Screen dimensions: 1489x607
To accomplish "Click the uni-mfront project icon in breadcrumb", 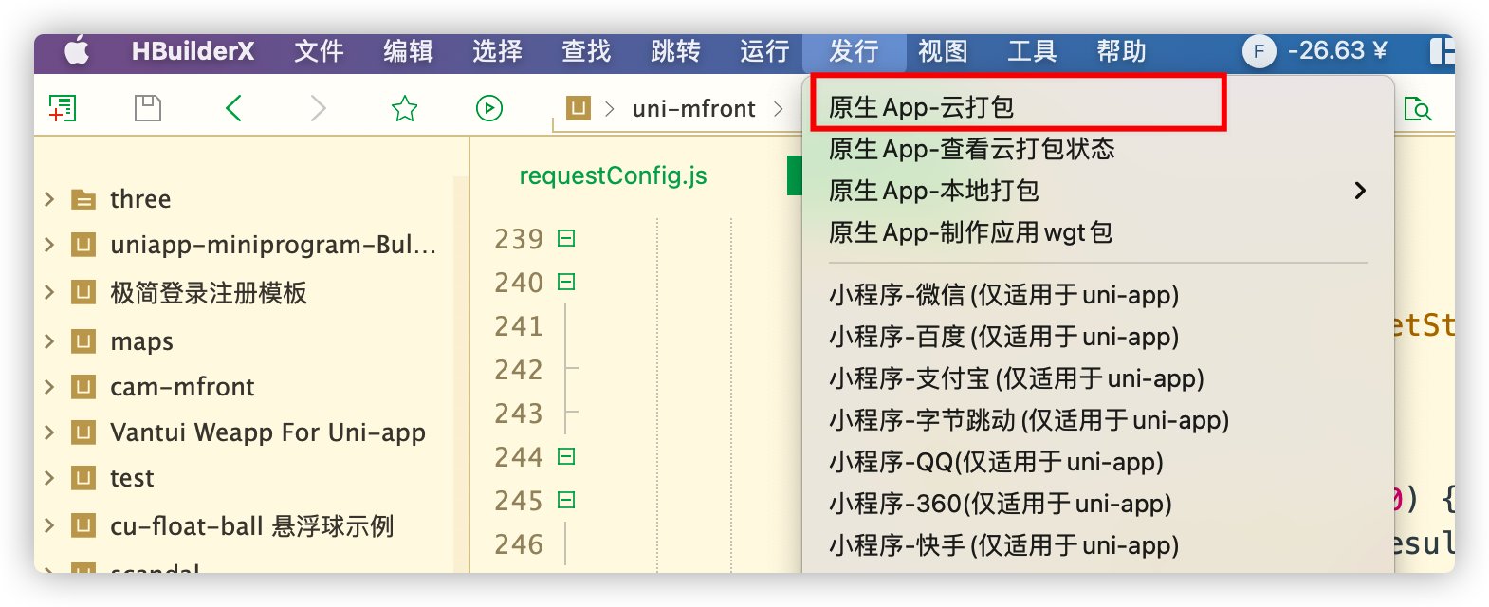I will pyautogui.click(x=579, y=108).
